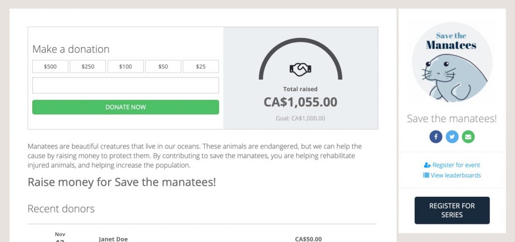515x242 pixels.
Task: Share campaign via Twitter icon
Action: (452, 137)
